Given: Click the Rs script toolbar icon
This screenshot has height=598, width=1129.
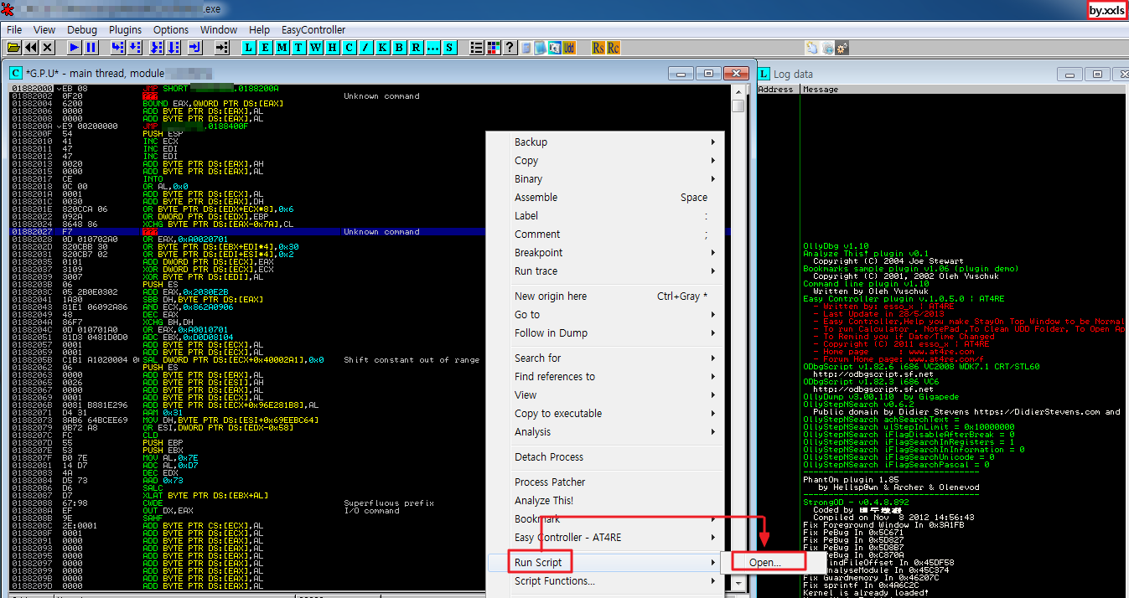Looking at the screenshot, I should [598, 48].
